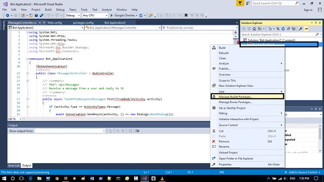Click Open File folder icon in toolbar
324x182 pixels.
[x=31, y=15]
